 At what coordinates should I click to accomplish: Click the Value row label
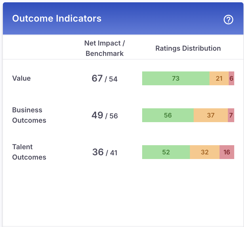tap(21, 78)
